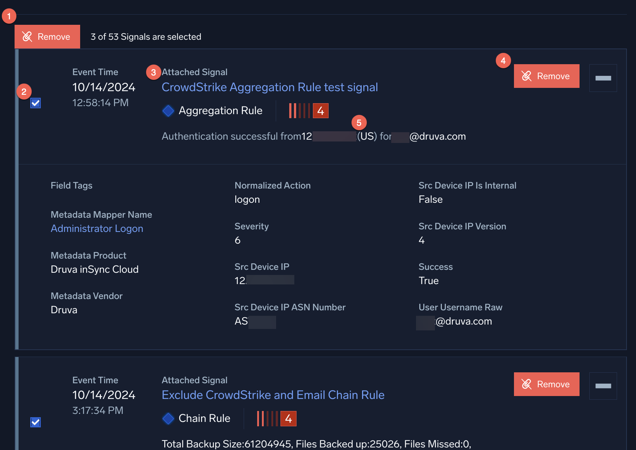
Task: Uncheck the CrowdStrike Aggregation signal checkbox
Action: pyautogui.click(x=36, y=103)
